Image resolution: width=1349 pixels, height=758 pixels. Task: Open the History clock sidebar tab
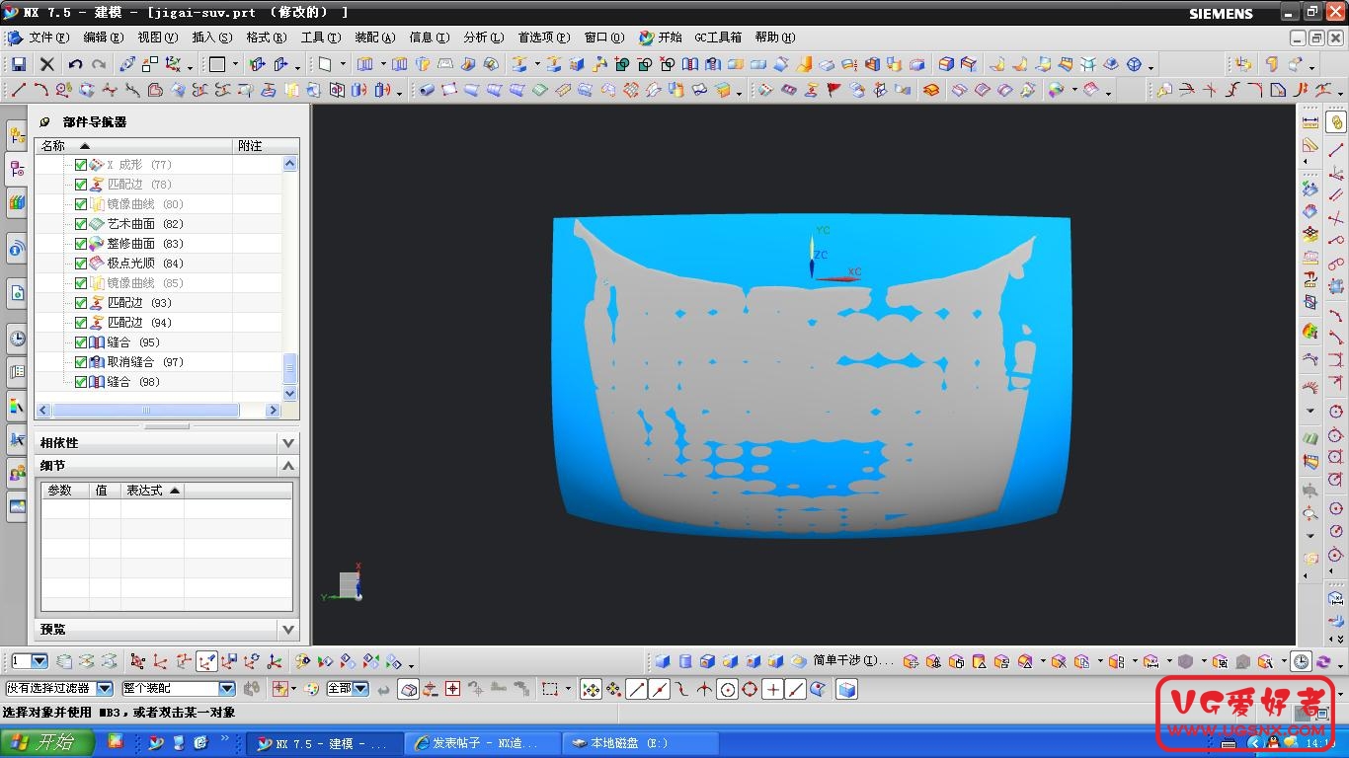tap(17, 339)
